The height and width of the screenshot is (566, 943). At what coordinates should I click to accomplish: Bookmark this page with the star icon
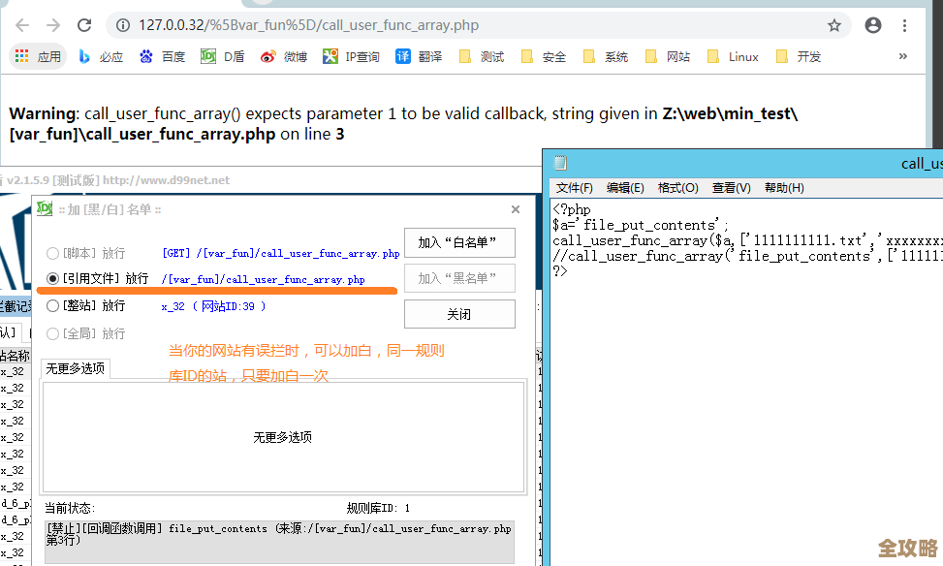click(833, 25)
